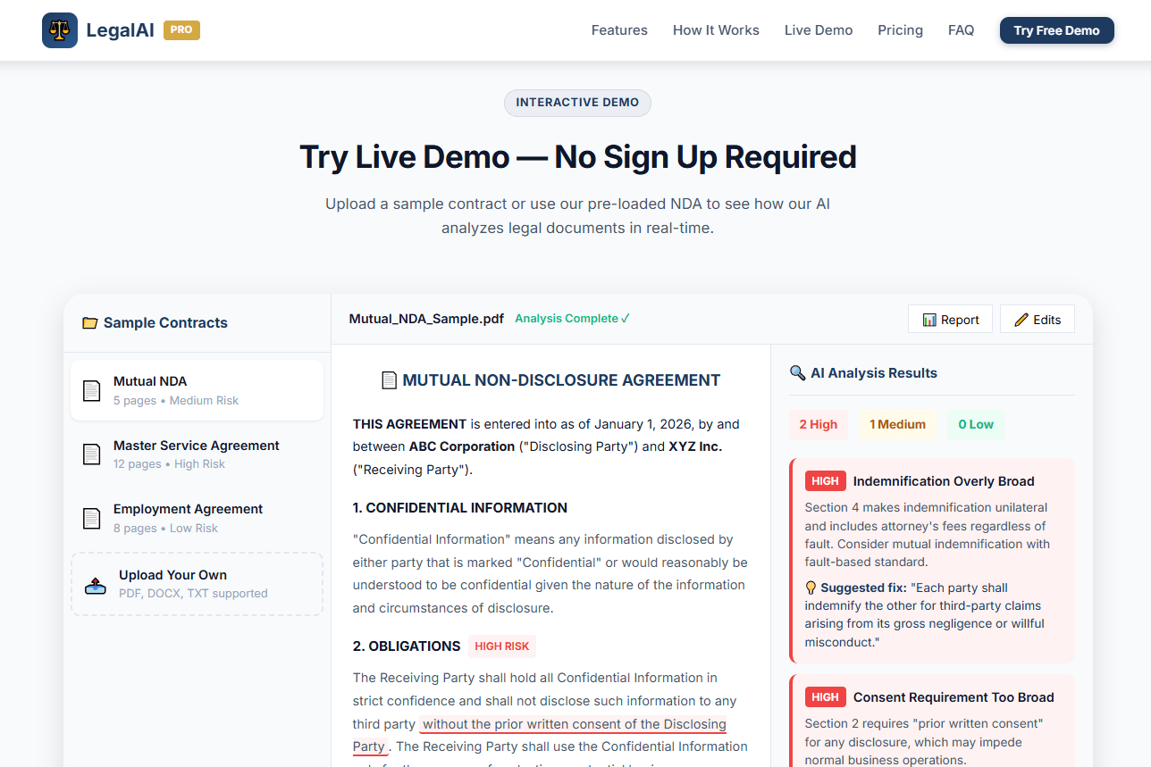Click the HIGH RISK tag beside 2. OBLIGATIONS
The image size is (1151, 767).
click(502, 646)
